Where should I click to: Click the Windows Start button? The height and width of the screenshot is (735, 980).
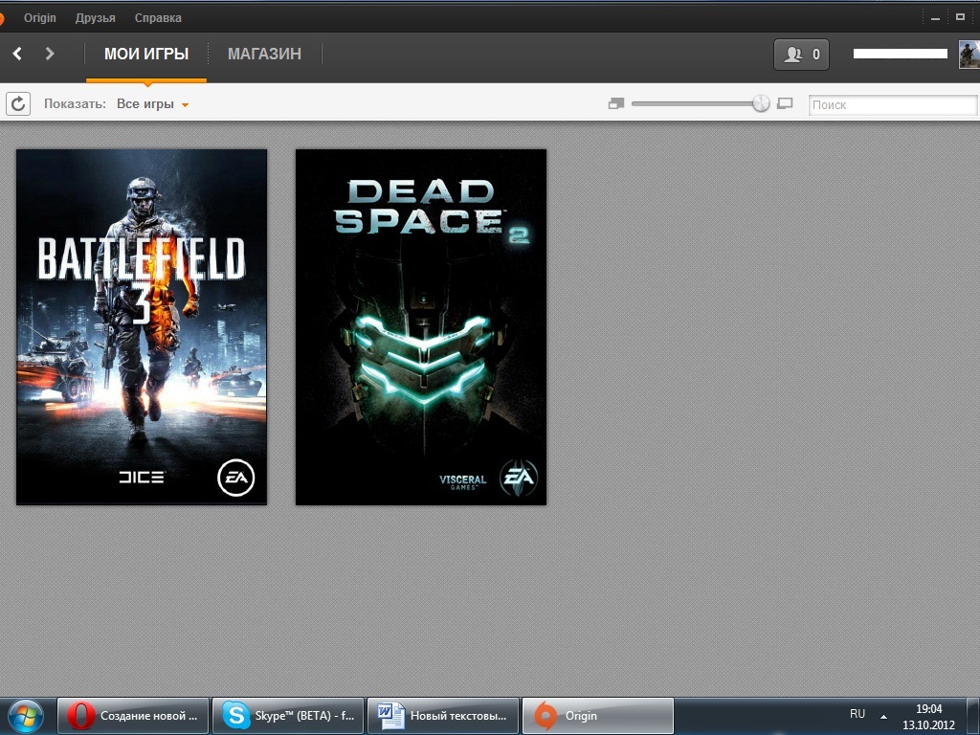click(x=26, y=716)
